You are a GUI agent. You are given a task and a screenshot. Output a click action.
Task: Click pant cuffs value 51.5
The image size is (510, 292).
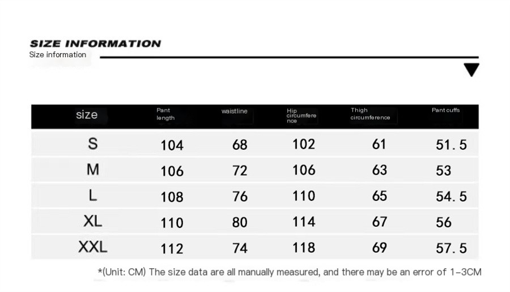(451, 145)
